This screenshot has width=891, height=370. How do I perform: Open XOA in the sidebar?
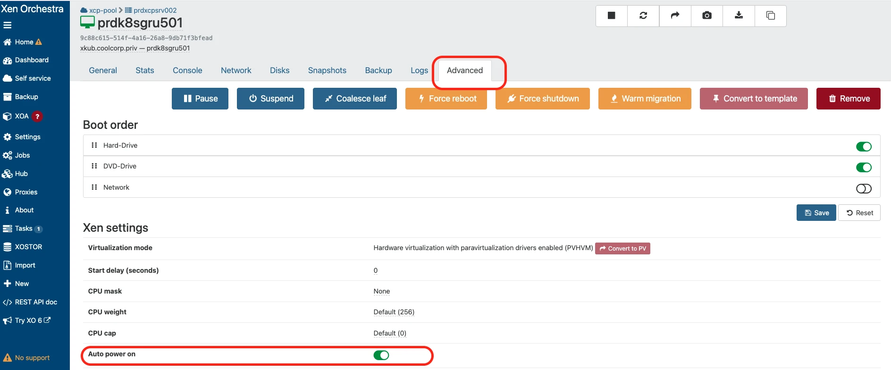coord(22,116)
